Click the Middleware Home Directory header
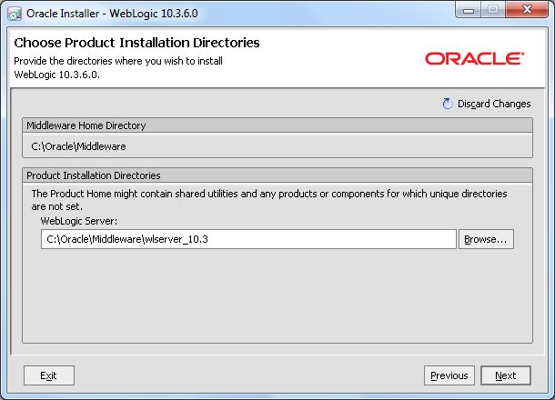 coord(277,125)
